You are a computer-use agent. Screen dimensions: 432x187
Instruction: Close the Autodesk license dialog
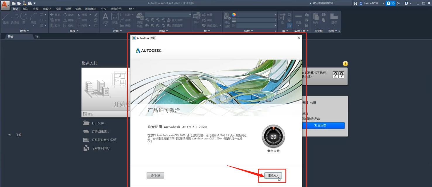[x=298, y=38]
